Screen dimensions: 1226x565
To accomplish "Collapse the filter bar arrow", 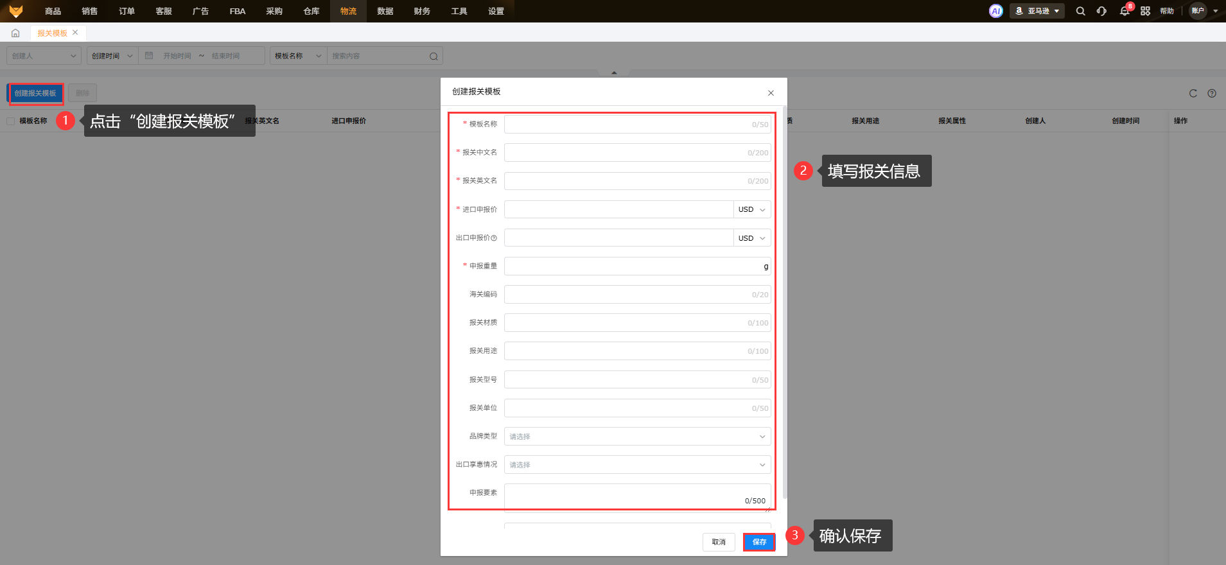I will point(614,73).
